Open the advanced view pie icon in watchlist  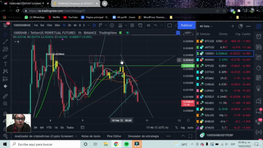pyautogui.click(x=240, y=26)
